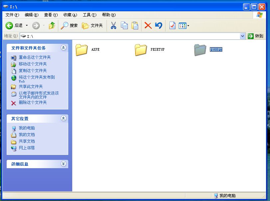The height and width of the screenshot is (201, 270).
Task: Expand the 详细信息 panel
Action: (x=63, y=164)
